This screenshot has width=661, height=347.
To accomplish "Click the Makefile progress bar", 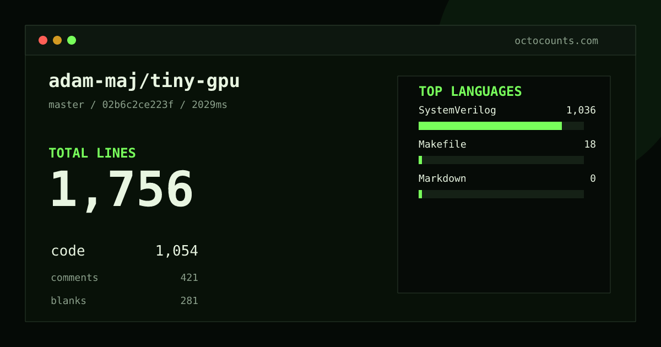I will click(501, 160).
